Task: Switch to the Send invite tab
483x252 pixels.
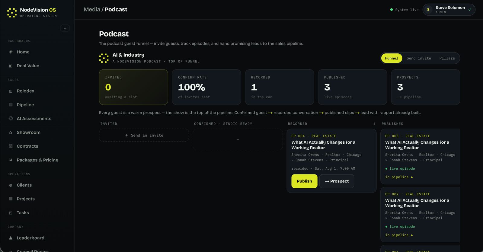Action: click(x=419, y=58)
